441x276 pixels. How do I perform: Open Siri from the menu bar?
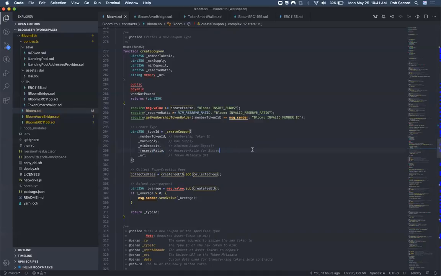tap(425, 3)
